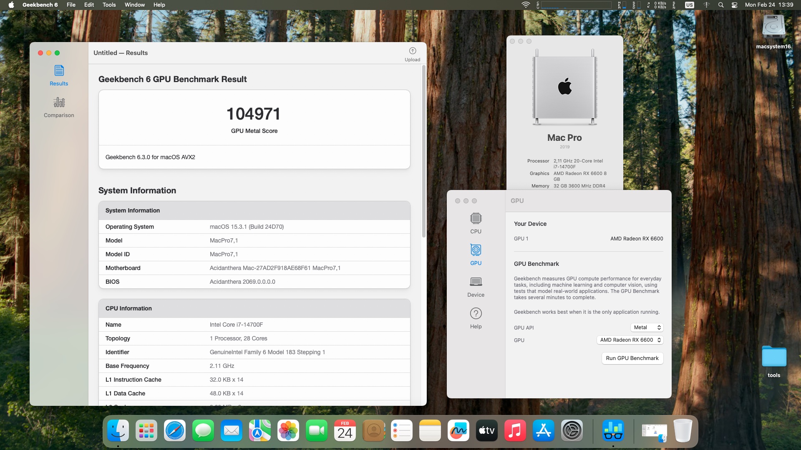Image resolution: width=801 pixels, height=450 pixels.
Task: Toggle Control Center in the menu bar
Action: [x=734, y=5]
